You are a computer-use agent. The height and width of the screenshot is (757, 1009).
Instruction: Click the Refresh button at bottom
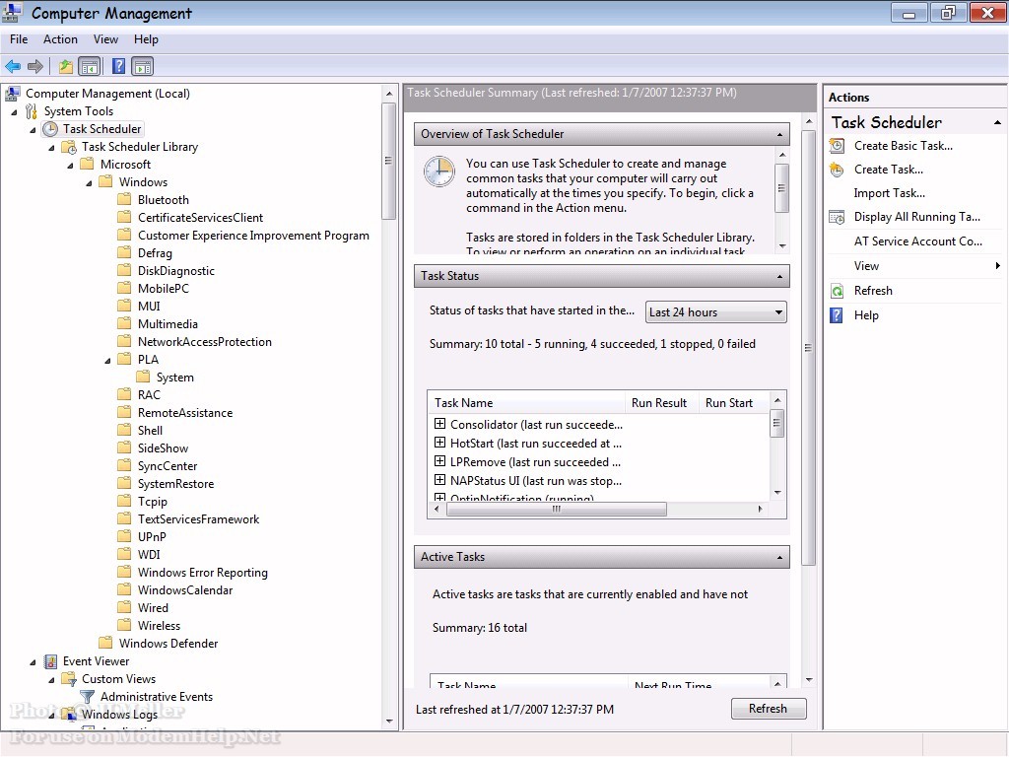(769, 709)
